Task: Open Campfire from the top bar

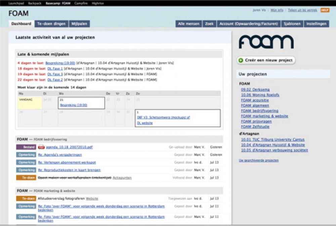Action: tap(81, 3)
